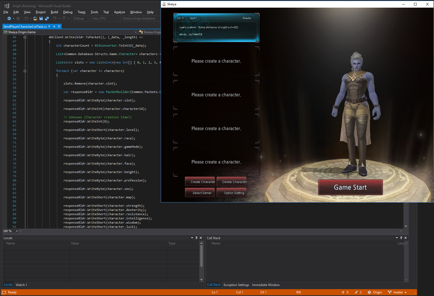Open the Navigate Backward history dropdown

pyautogui.click(x=14, y=18)
